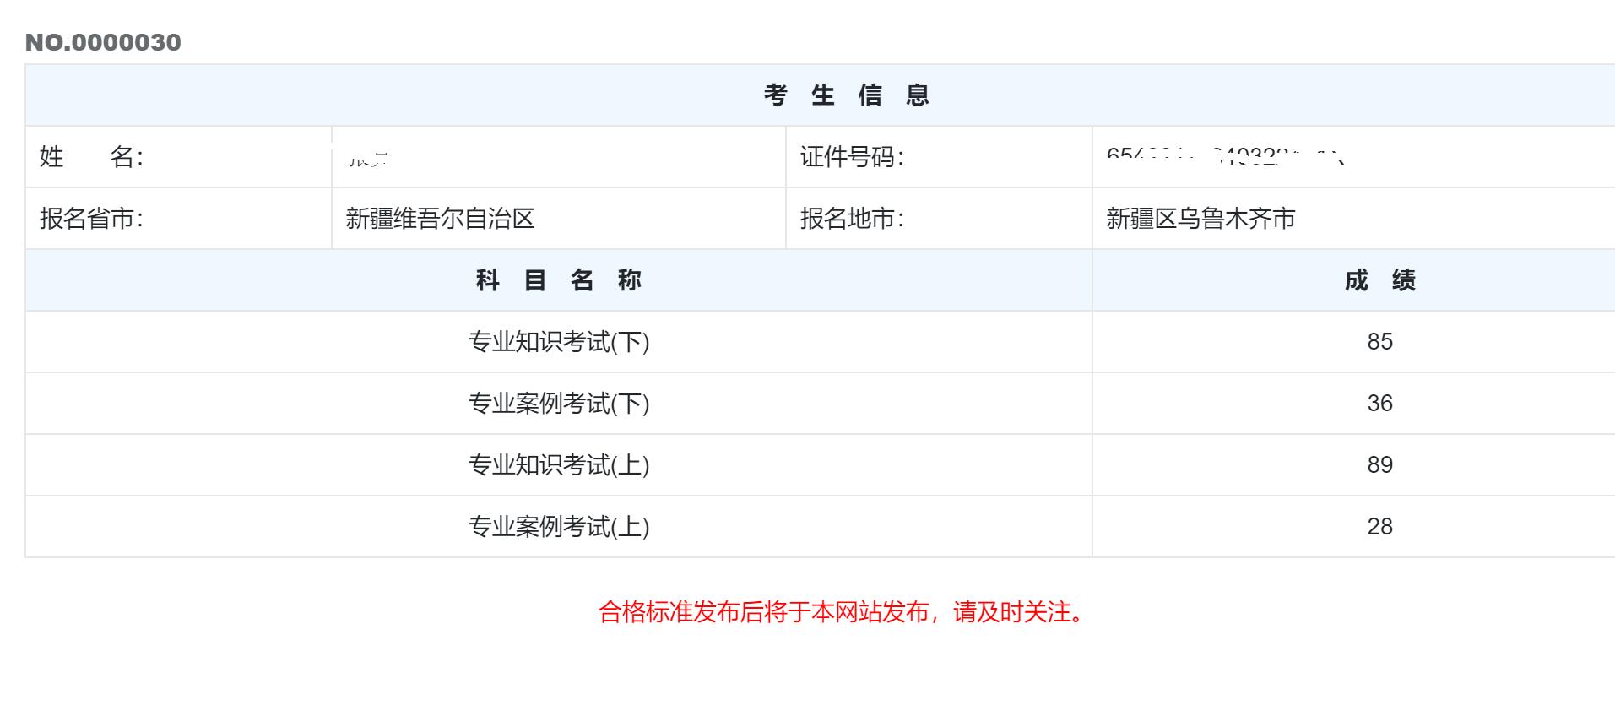Click the 报名地市 label cell
The height and width of the screenshot is (727, 1615).
coord(939,219)
